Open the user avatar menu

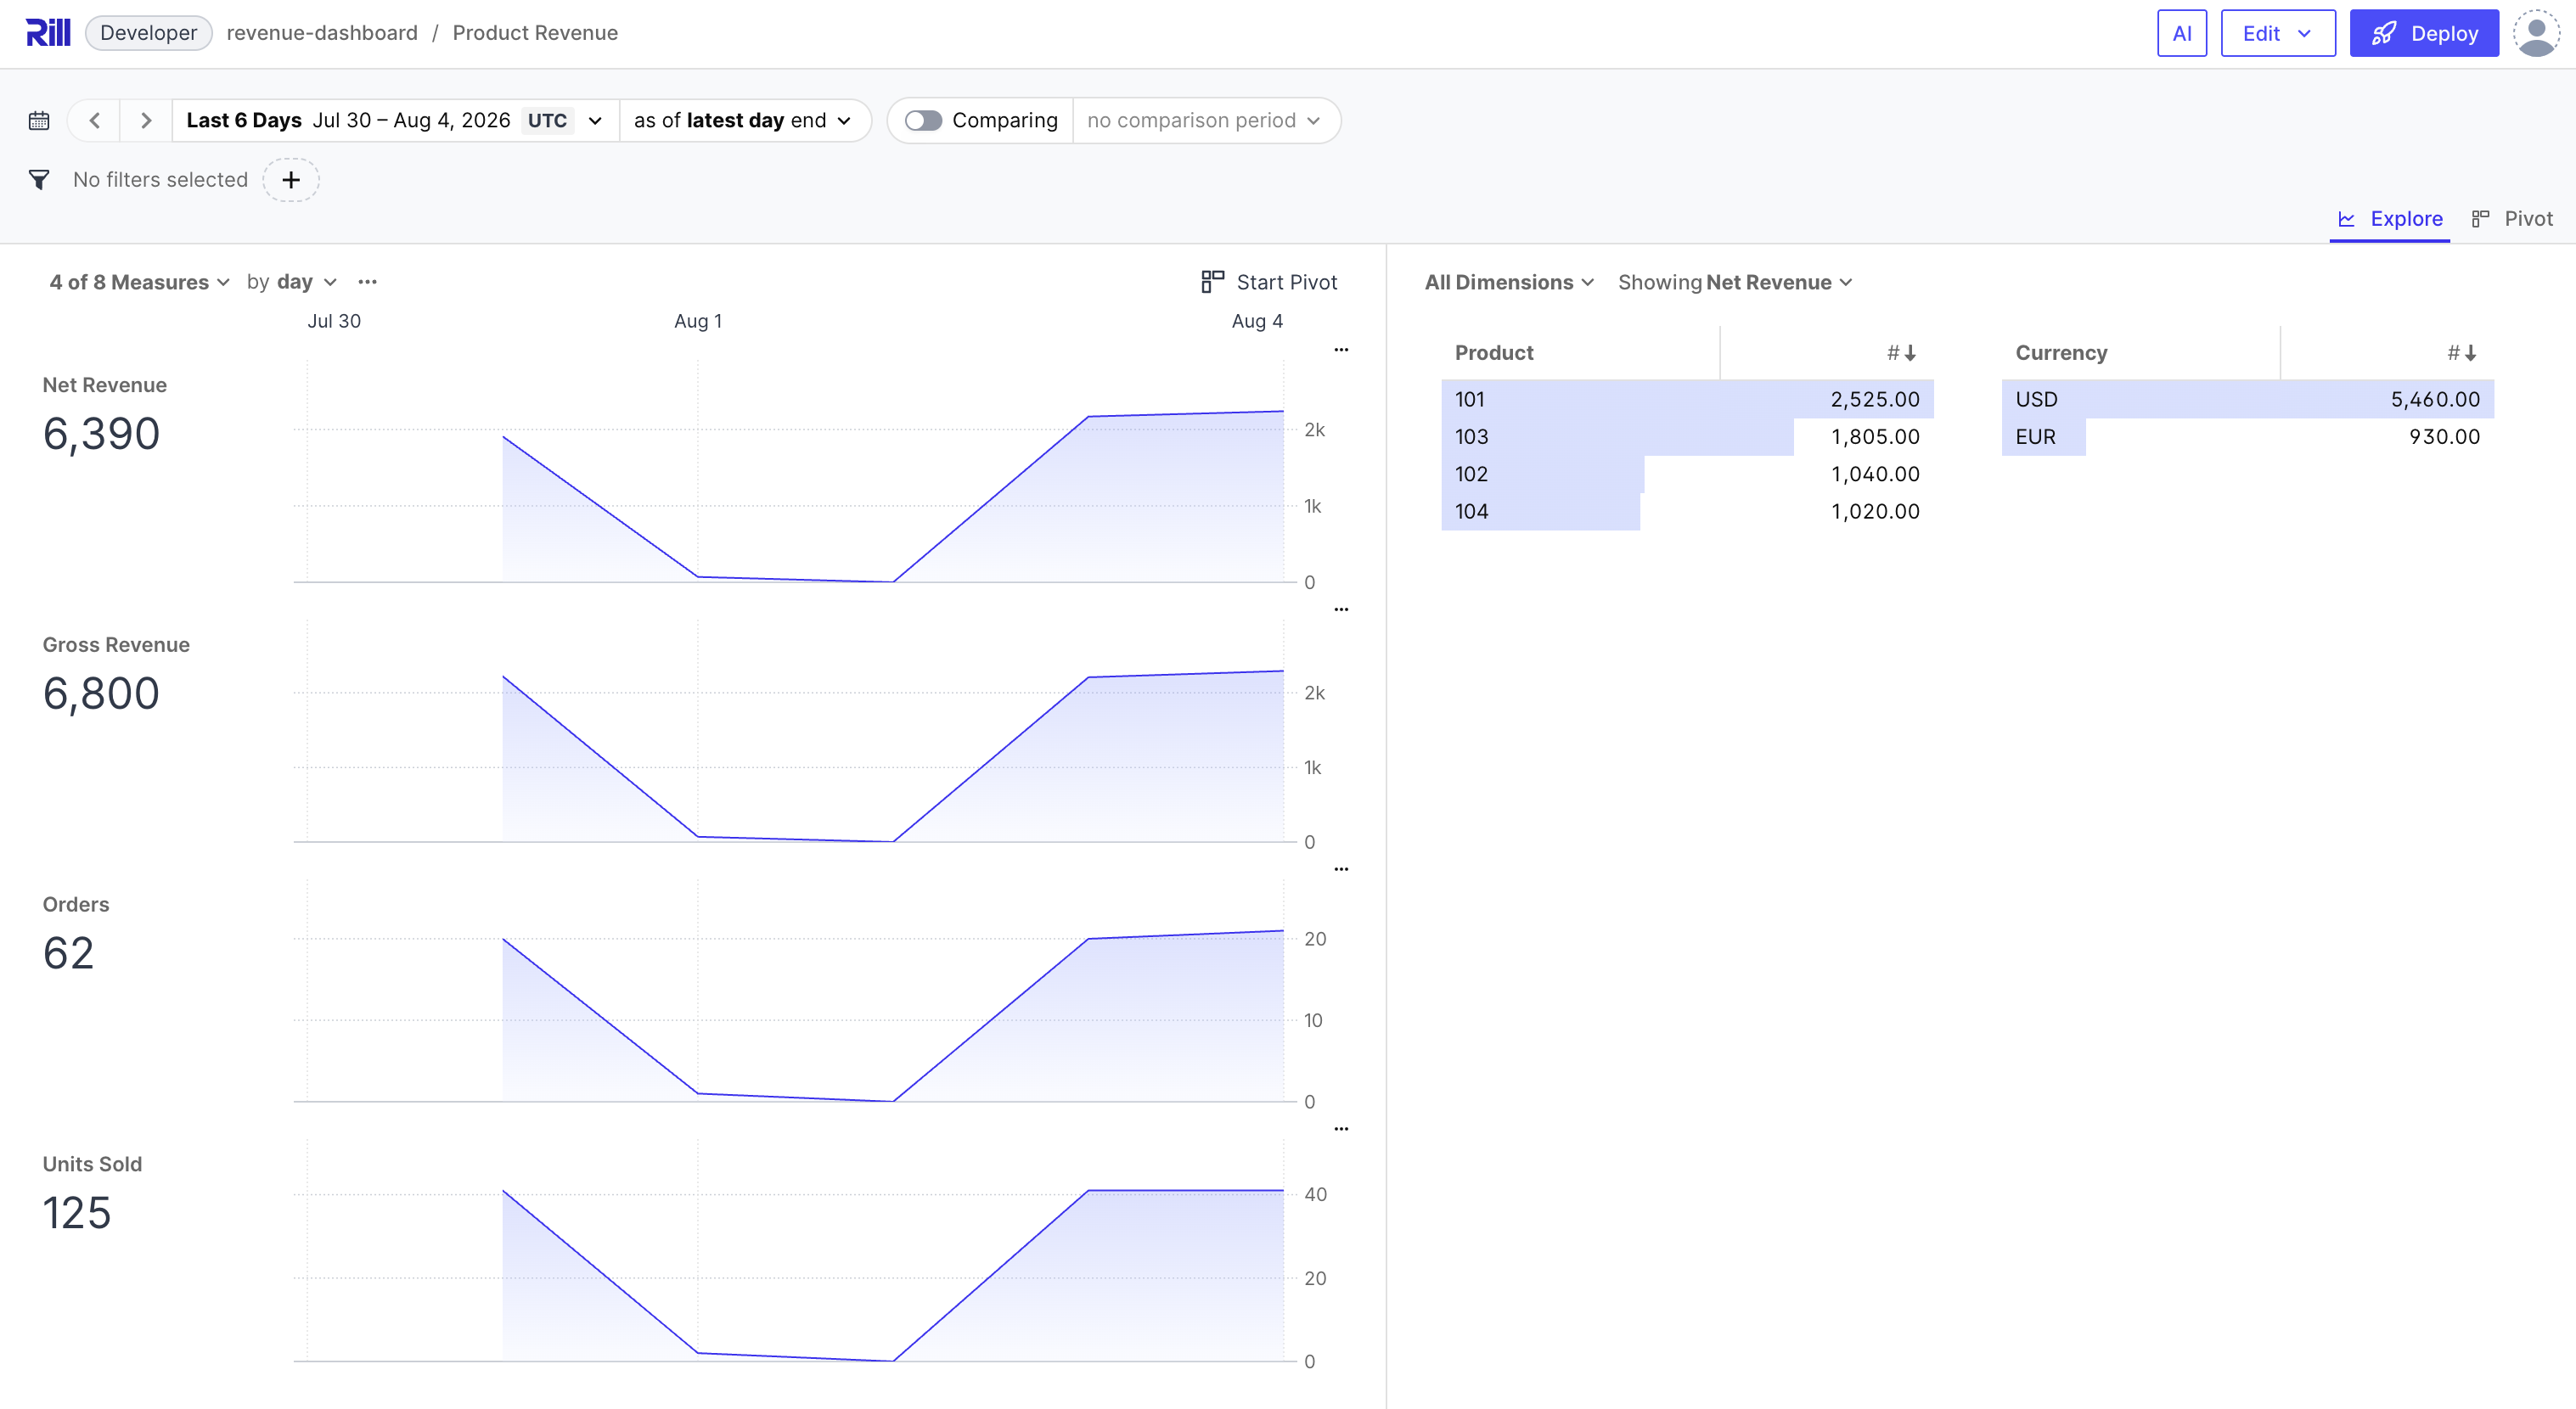pyautogui.click(x=2535, y=33)
